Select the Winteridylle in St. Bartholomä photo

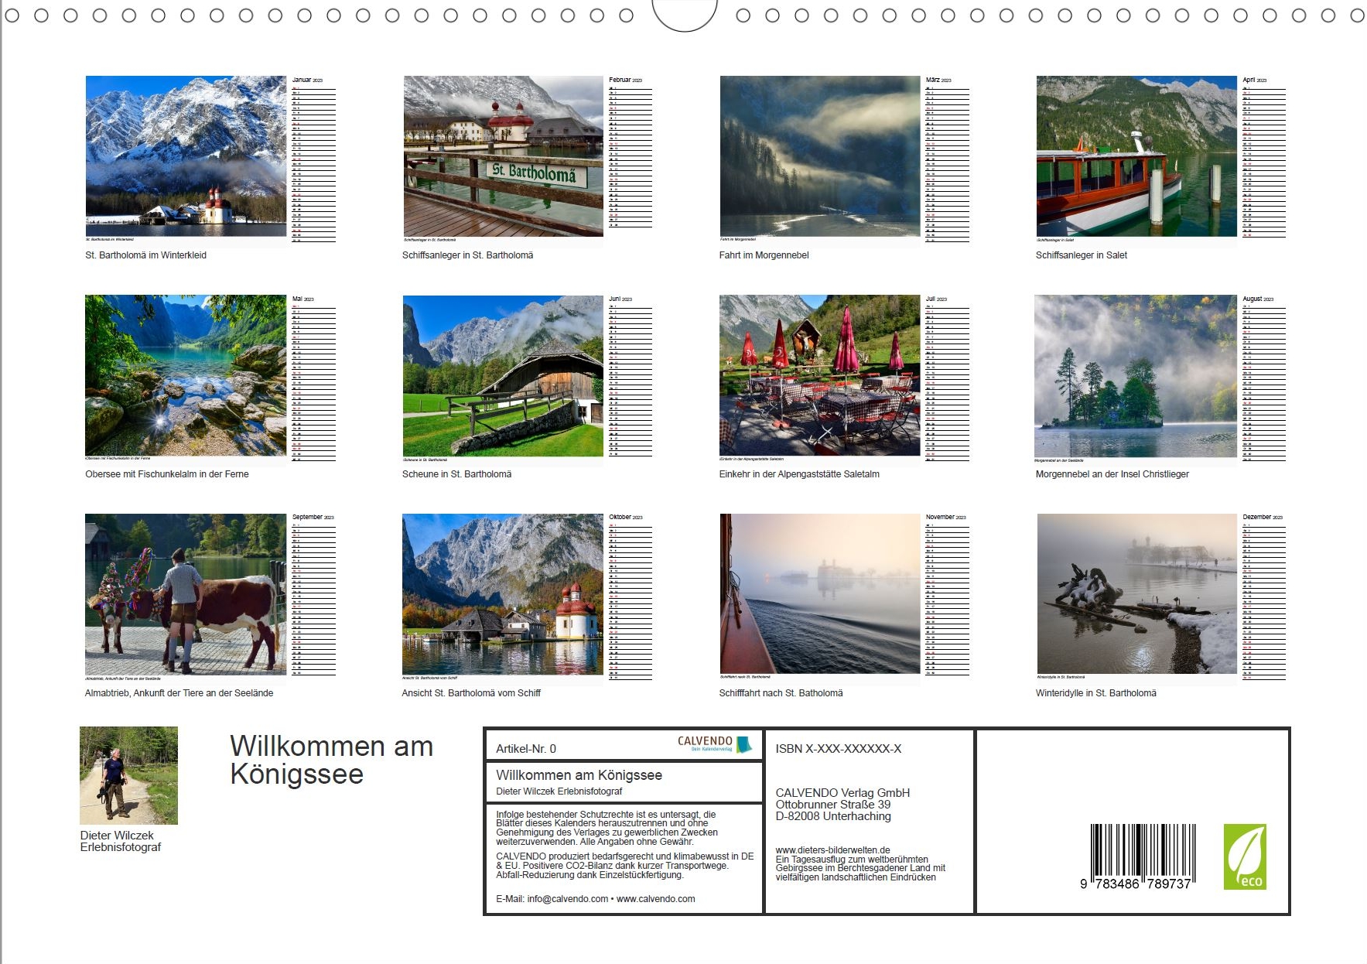click(1136, 594)
